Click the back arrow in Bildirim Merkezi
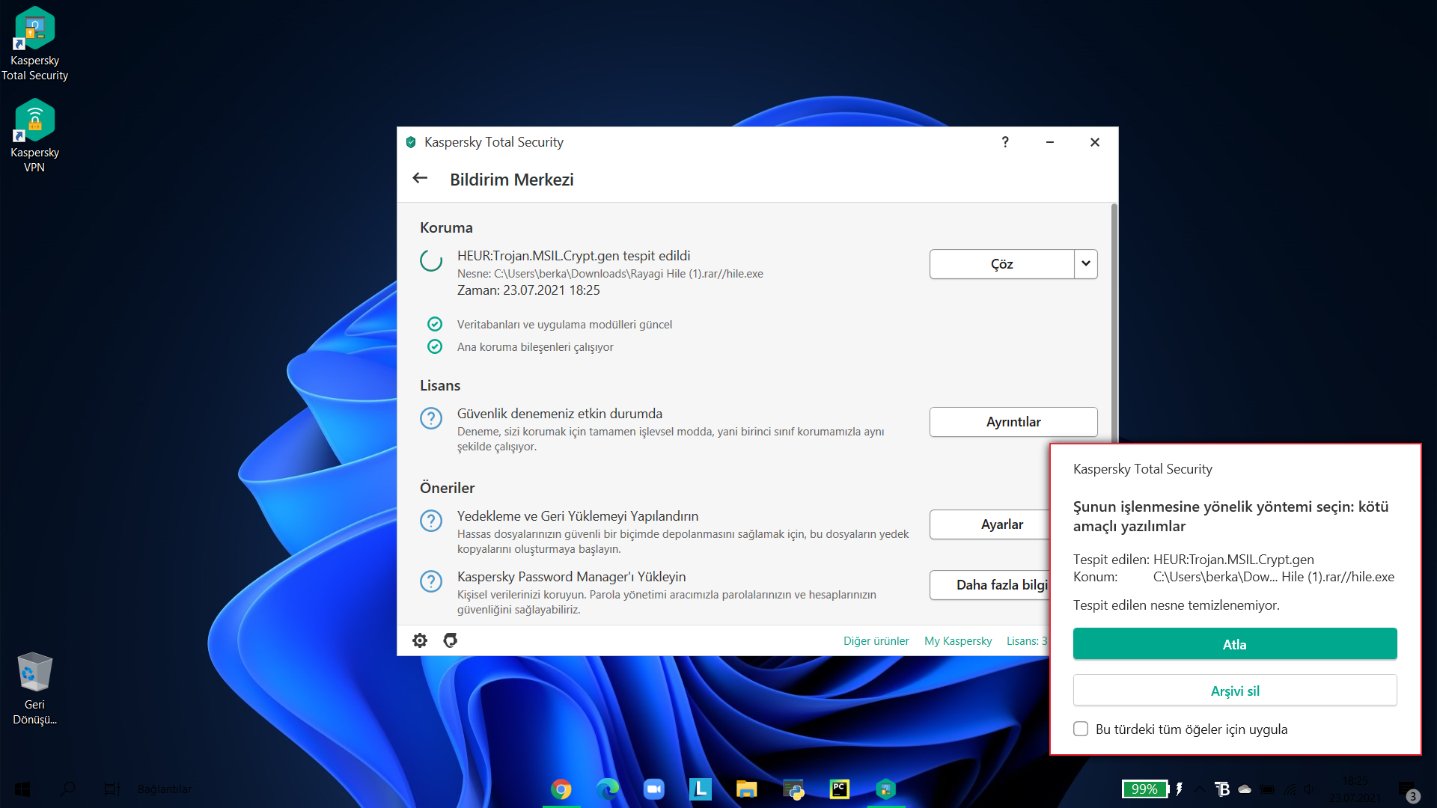 tap(420, 178)
